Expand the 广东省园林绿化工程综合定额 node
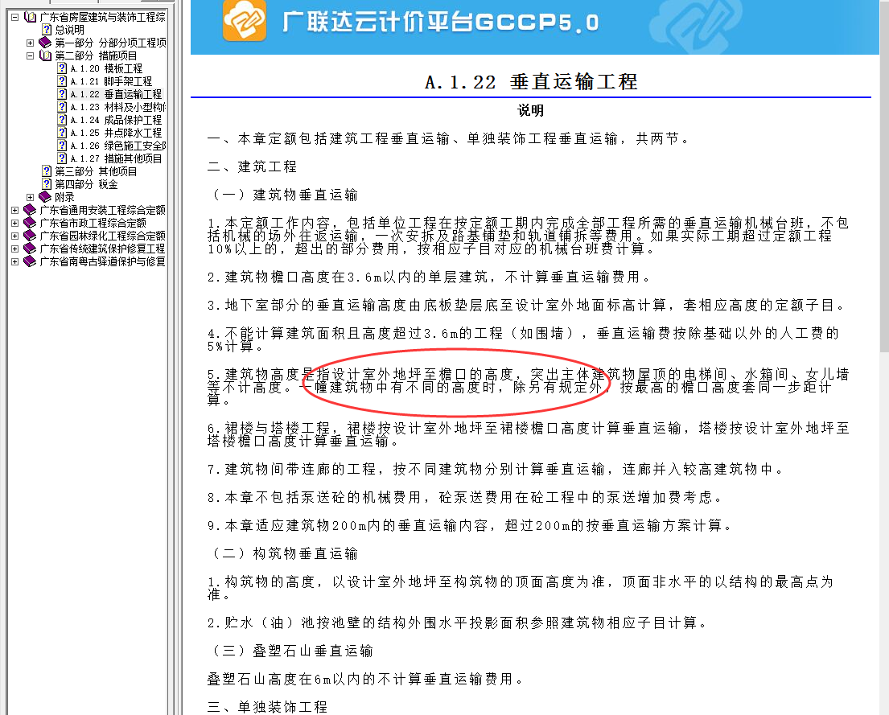 click(x=15, y=236)
